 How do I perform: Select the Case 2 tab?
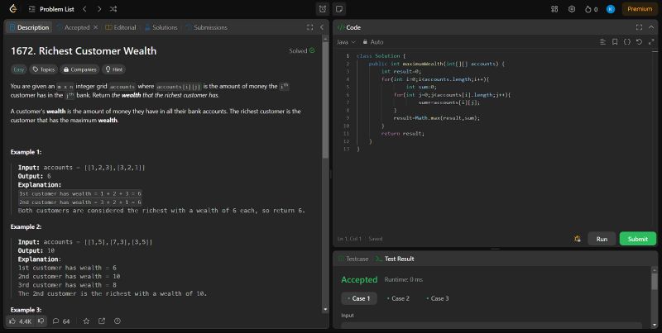pos(399,298)
